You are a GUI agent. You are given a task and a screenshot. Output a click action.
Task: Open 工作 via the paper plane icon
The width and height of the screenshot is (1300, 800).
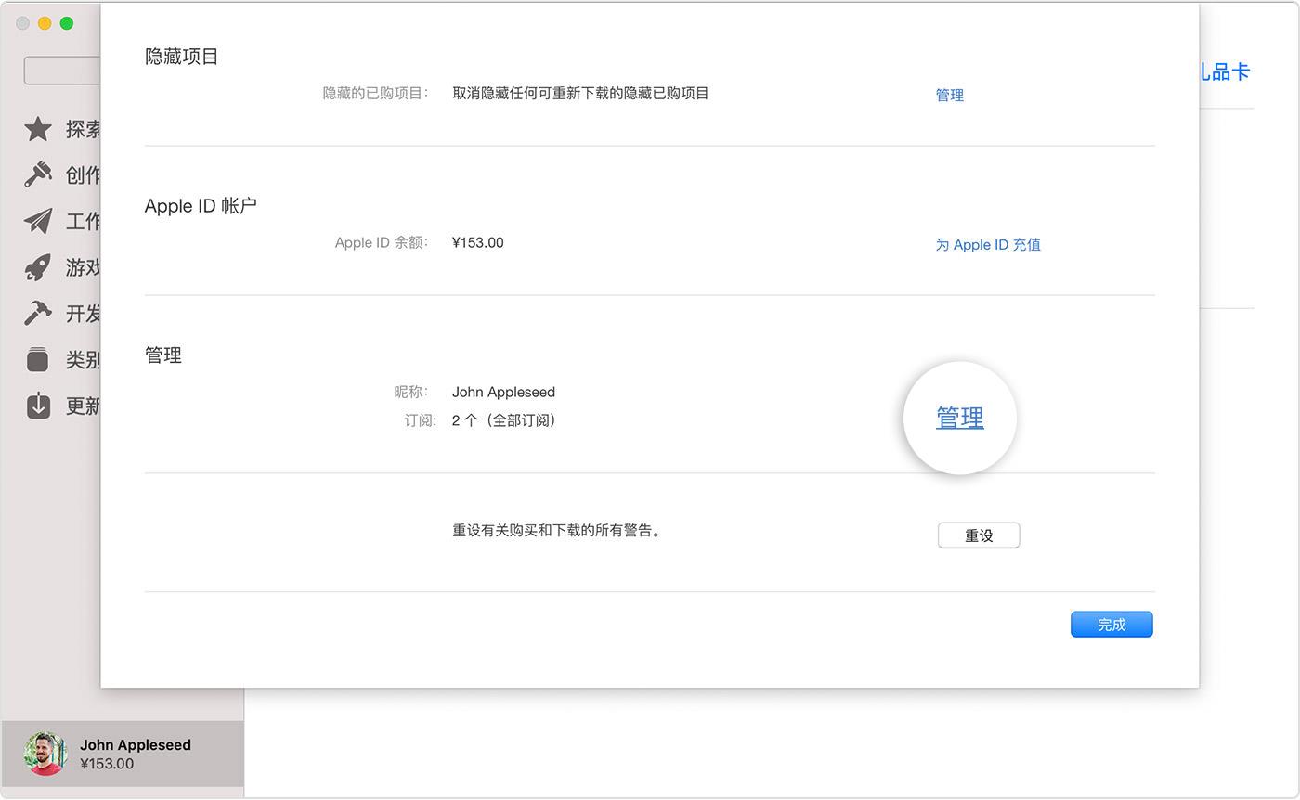37,221
